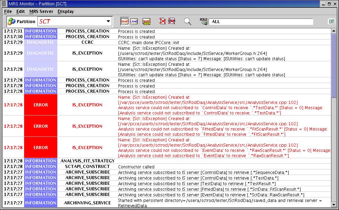
Task: Click the ALL subscription filter field
Action: (261, 22)
